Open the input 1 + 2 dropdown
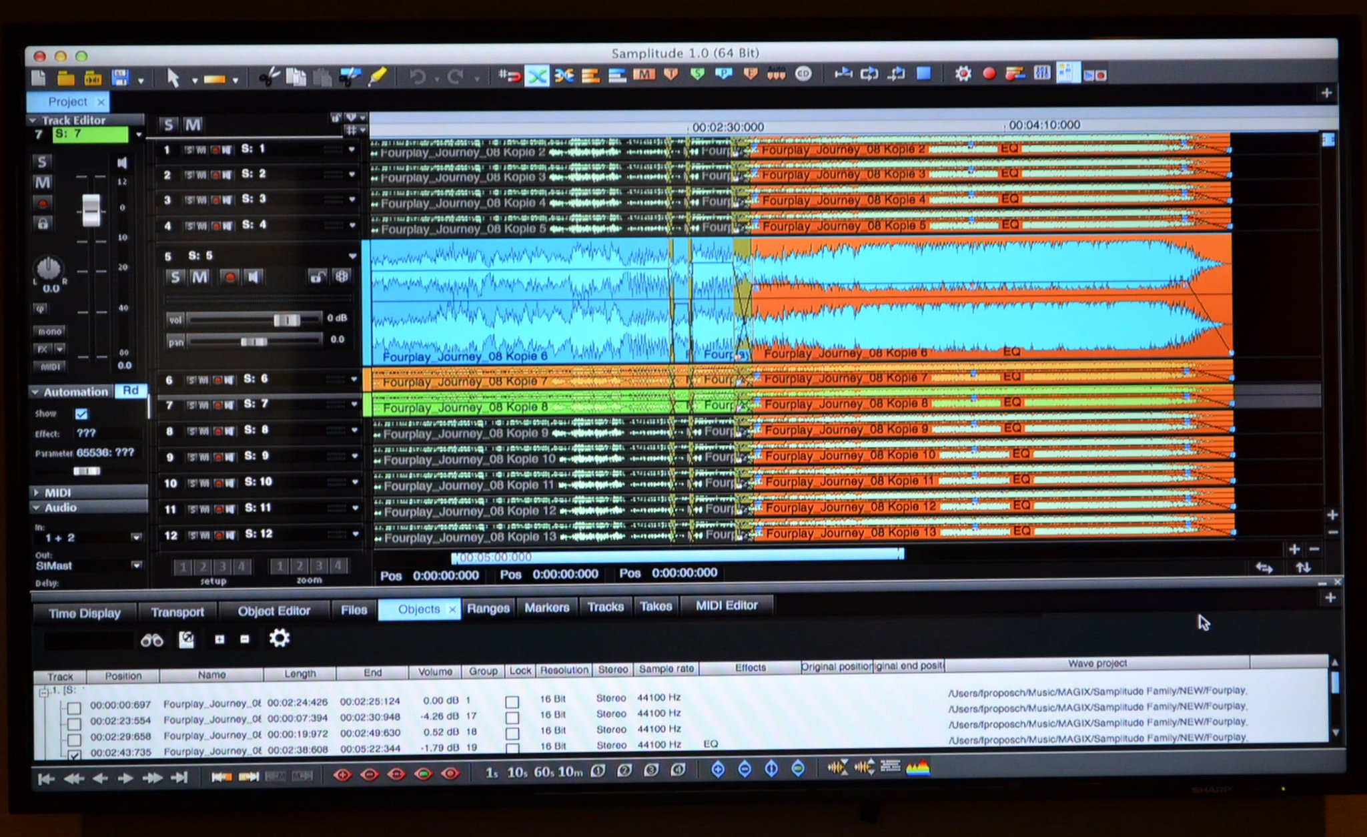Viewport: 1367px width, 837px height. click(x=136, y=537)
